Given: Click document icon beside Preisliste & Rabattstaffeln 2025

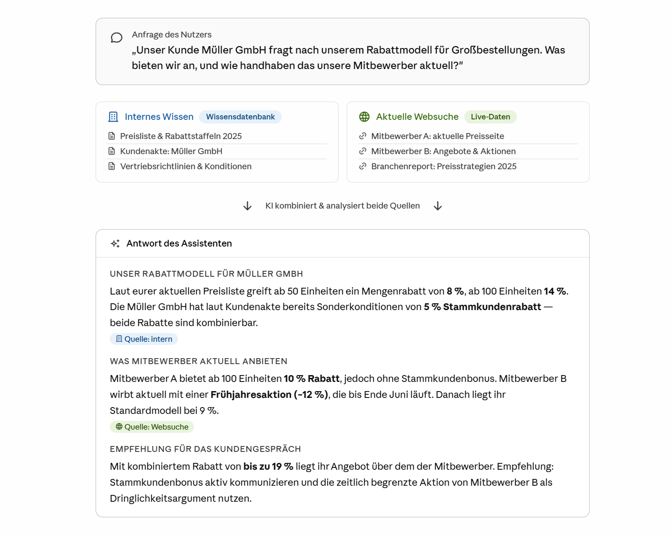Looking at the screenshot, I should point(112,136).
